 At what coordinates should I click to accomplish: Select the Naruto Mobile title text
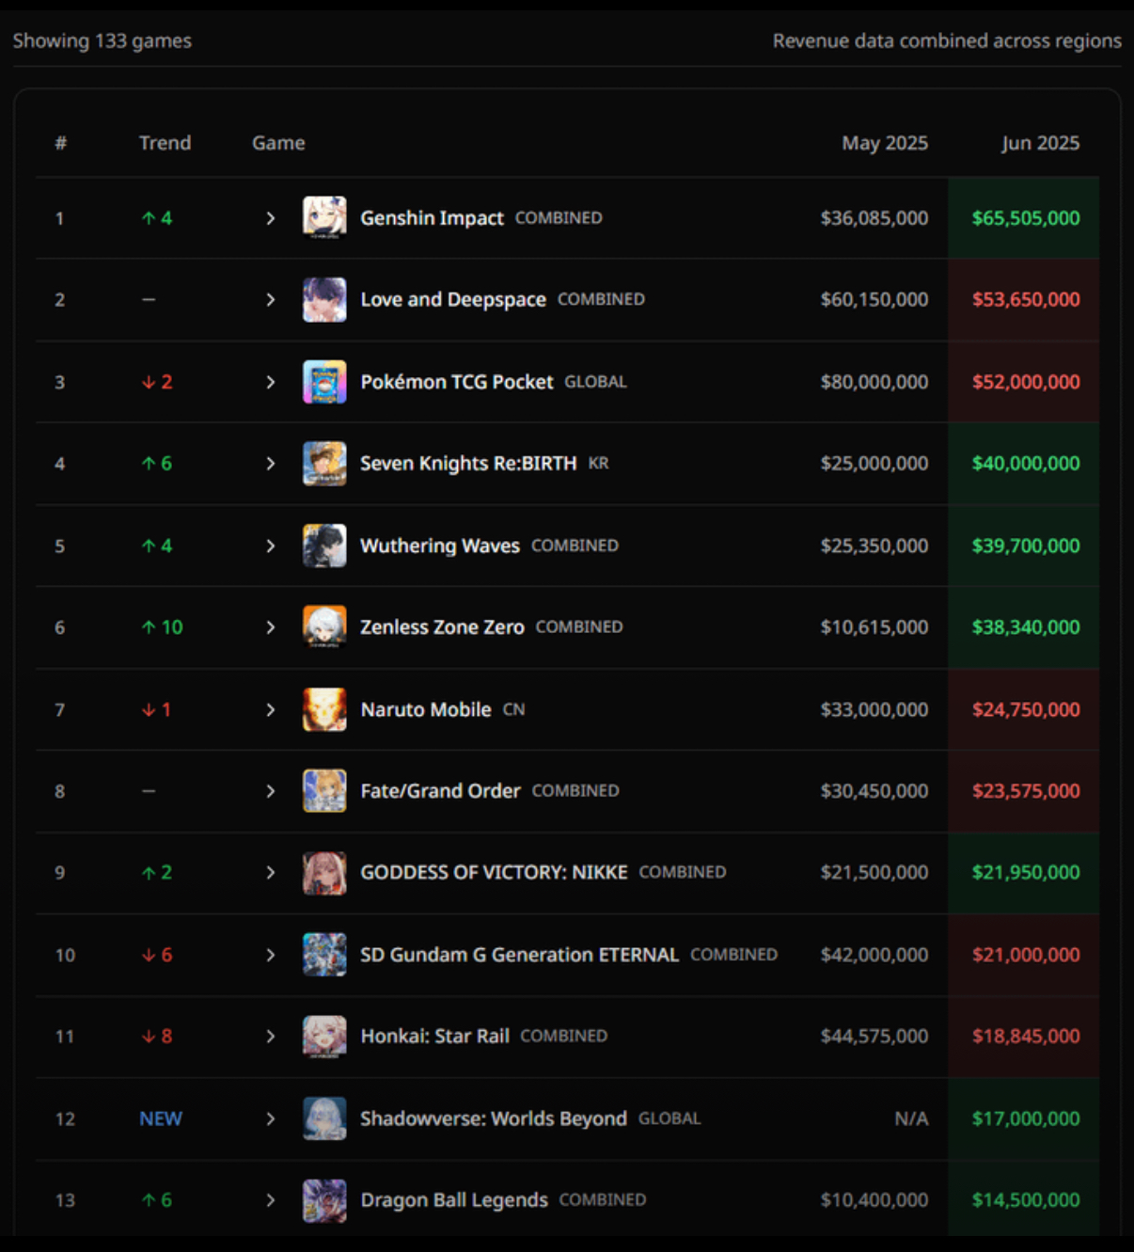click(426, 709)
